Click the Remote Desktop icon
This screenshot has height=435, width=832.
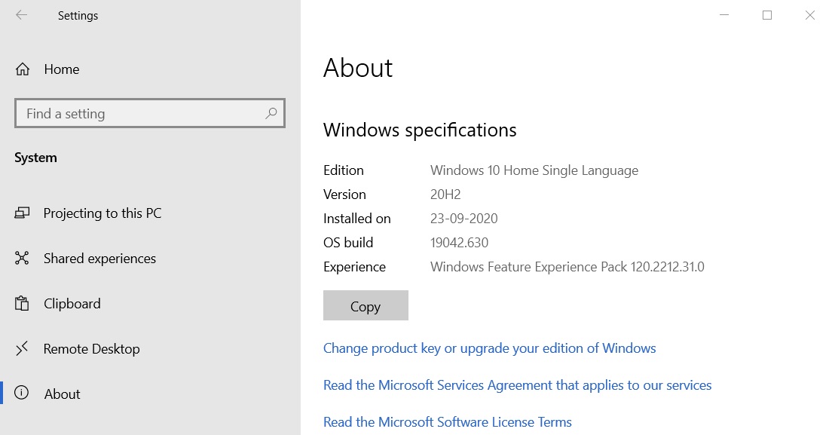pos(22,348)
